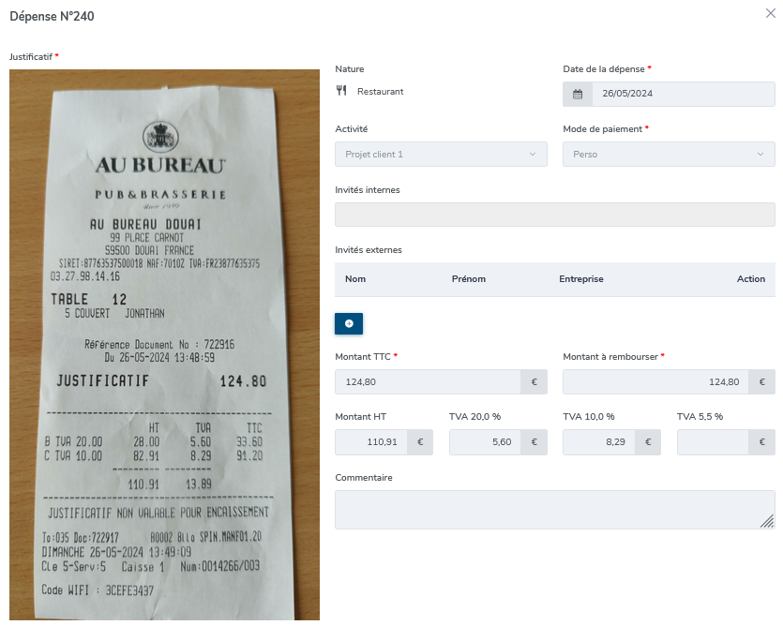
Task: Click inside the Commentaire text area
Action: [555, 510]
